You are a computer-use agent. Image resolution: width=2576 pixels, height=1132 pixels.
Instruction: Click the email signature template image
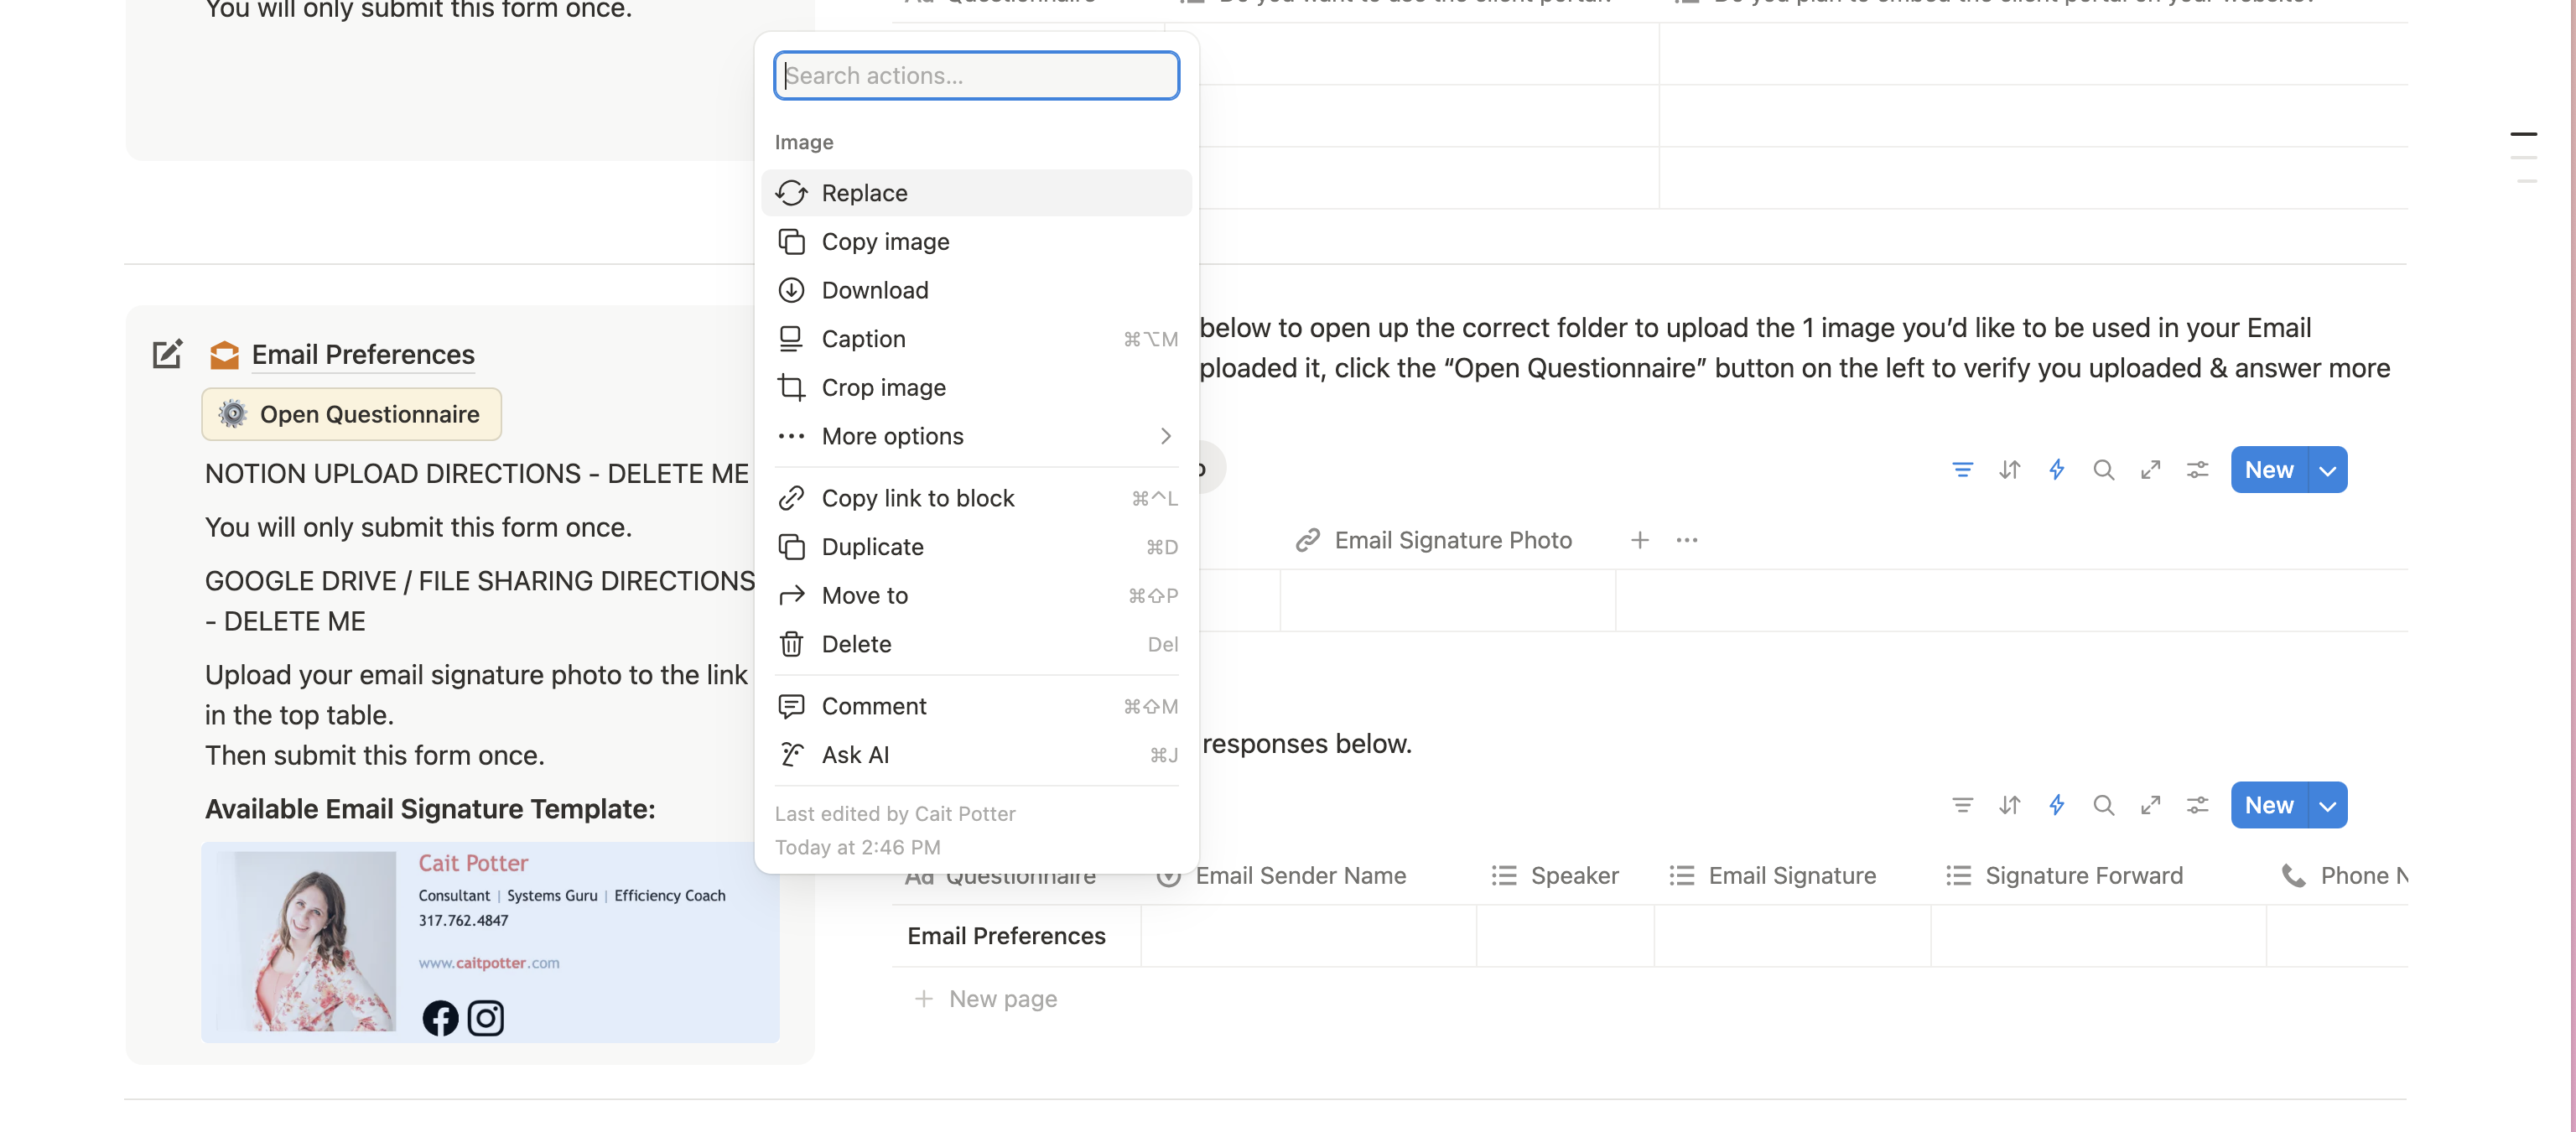[490, 941]
